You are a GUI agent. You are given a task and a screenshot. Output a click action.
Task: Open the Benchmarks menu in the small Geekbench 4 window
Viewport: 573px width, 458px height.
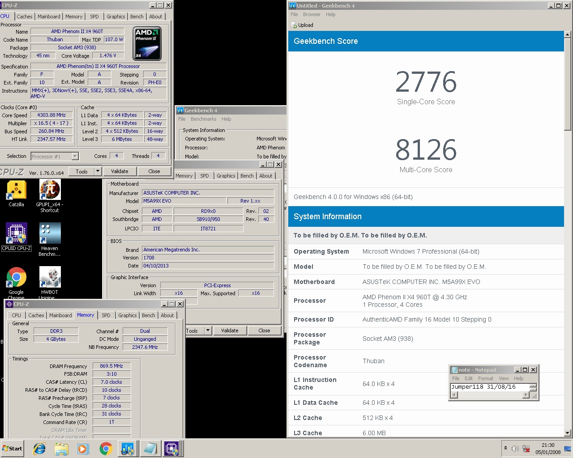click(203, 119)
